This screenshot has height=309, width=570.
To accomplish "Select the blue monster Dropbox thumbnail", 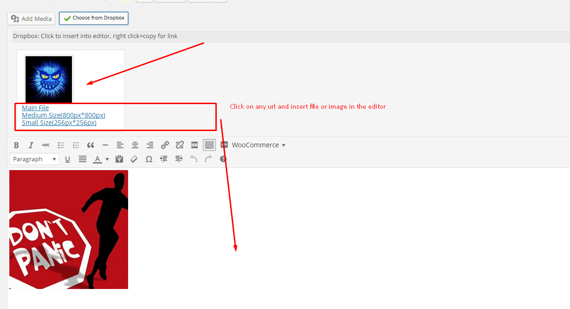I will [x=49, y=79].
